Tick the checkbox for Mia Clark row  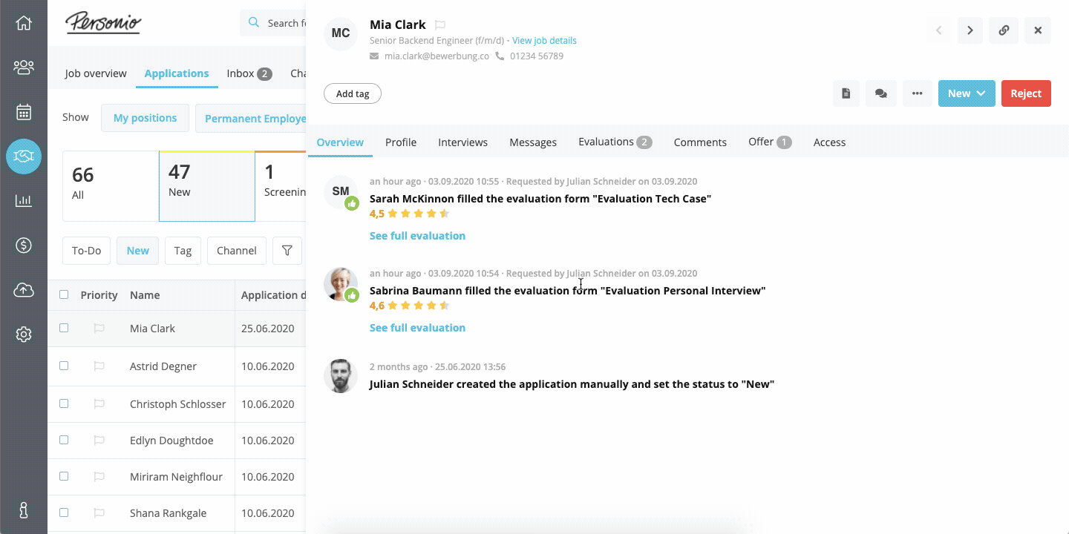tap(64, 328)
